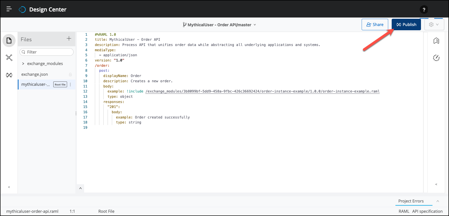
Task: Click the branch icon beside project name
Action: (x=184, y=24)
